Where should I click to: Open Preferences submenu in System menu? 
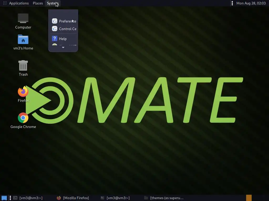click(63, 21)
